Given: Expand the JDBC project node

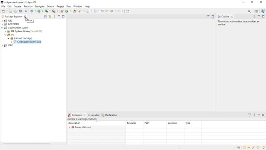Looking at the screenshot, I should (2, 45).
